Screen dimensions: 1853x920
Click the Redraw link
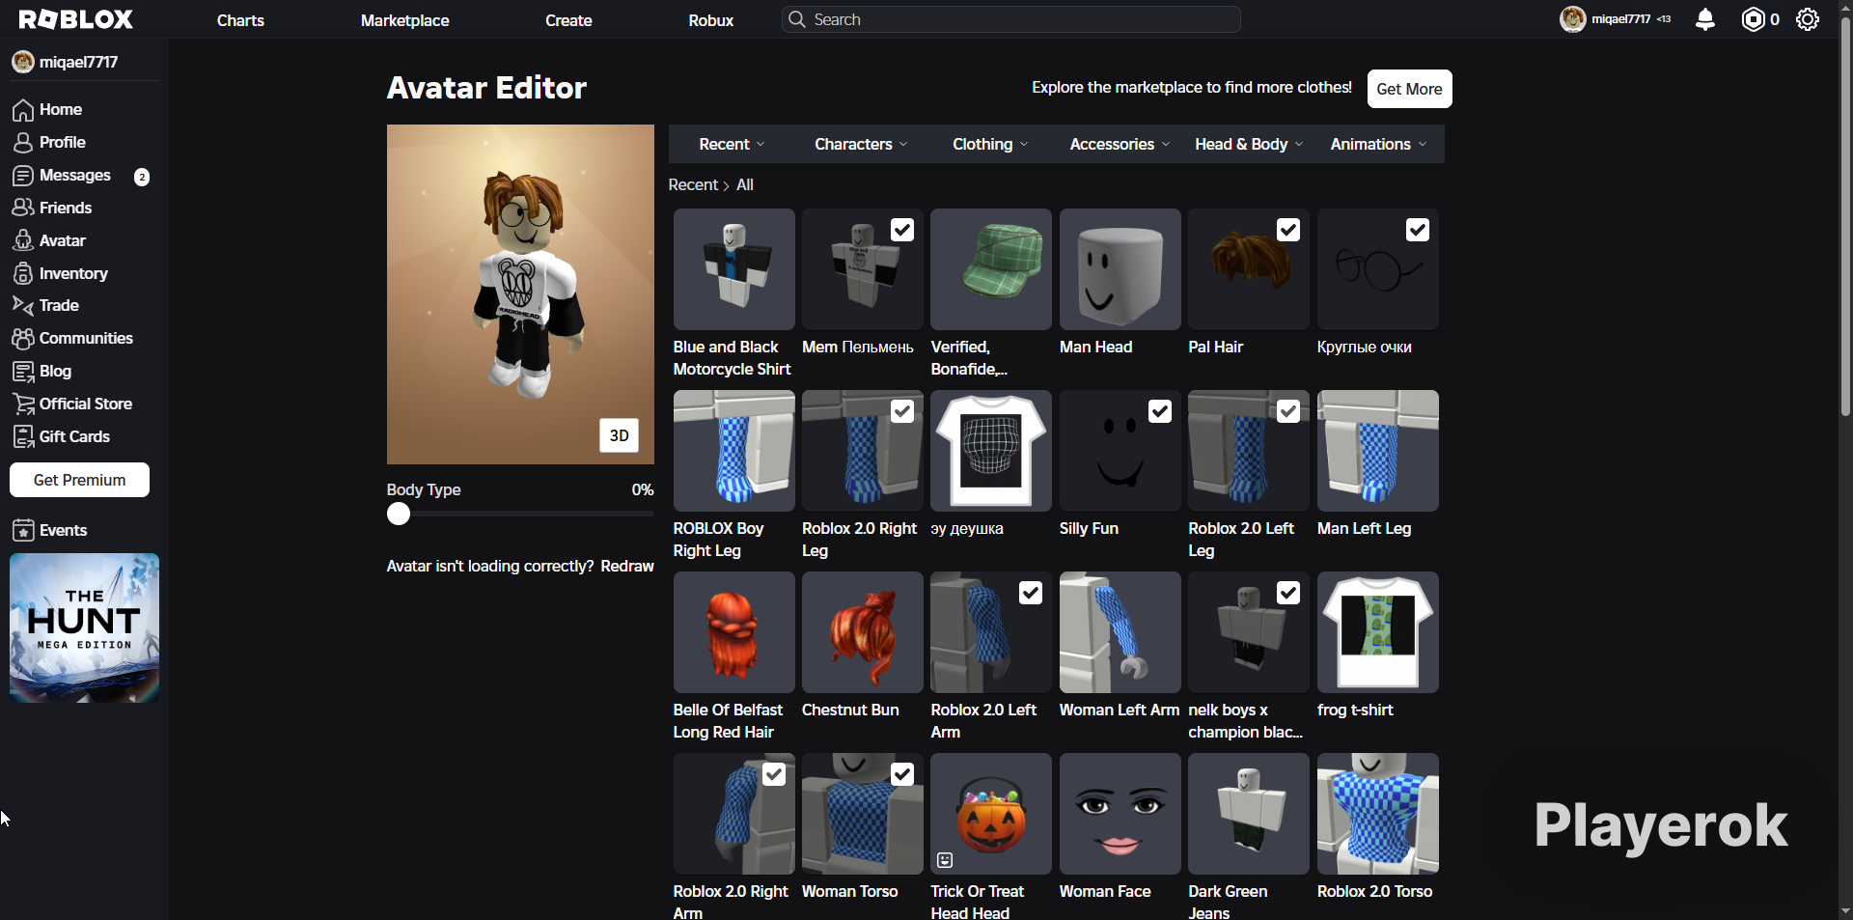[x=627, y=566]
